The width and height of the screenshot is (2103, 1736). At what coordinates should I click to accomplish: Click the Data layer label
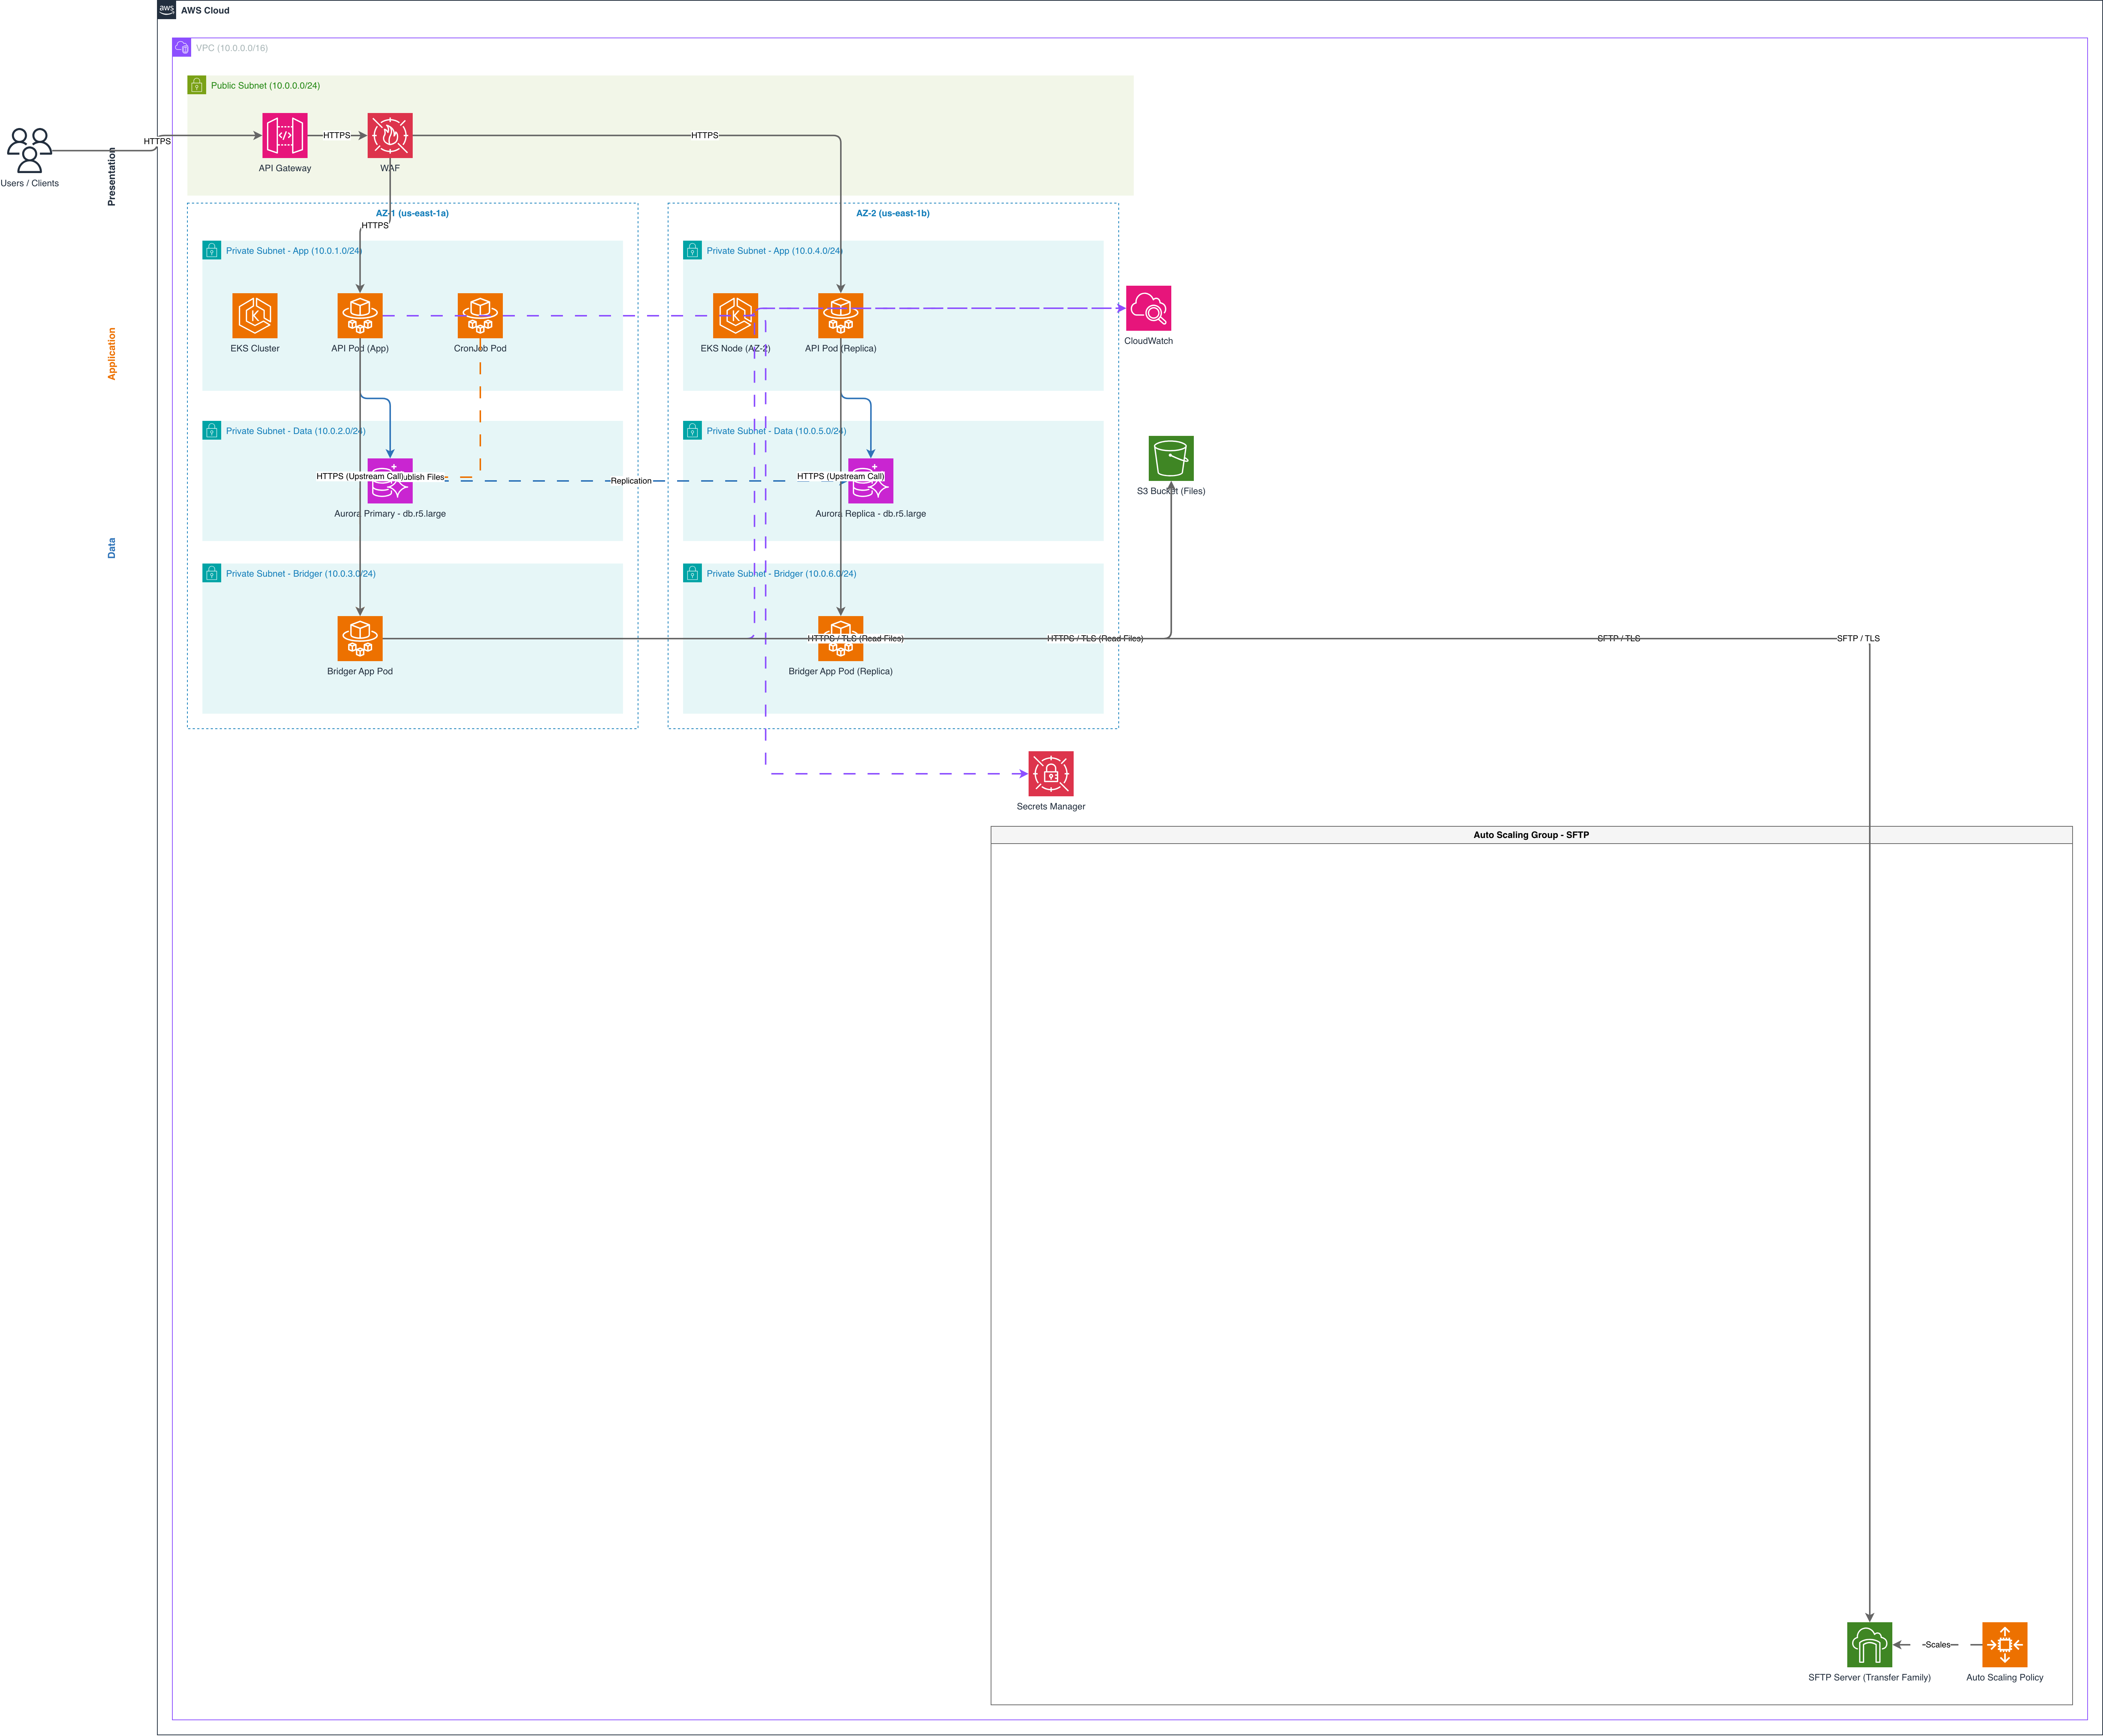(111, 548)
